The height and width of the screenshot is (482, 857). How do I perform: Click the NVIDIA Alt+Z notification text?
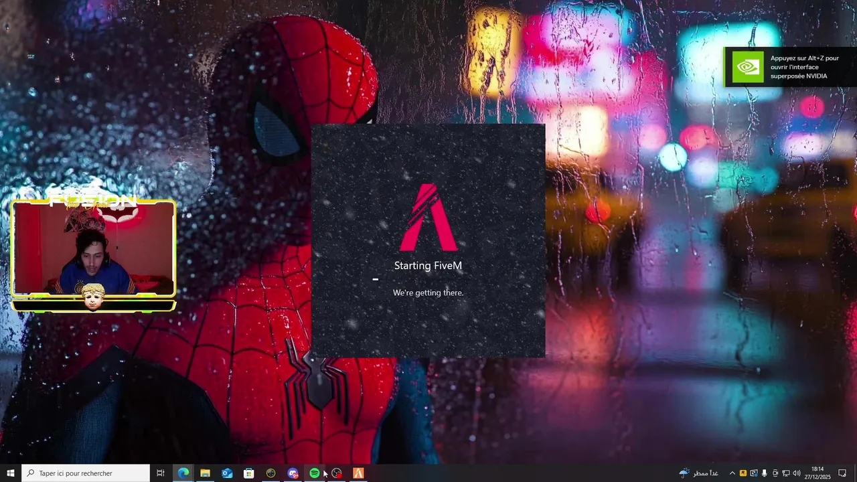pos(805,67)
